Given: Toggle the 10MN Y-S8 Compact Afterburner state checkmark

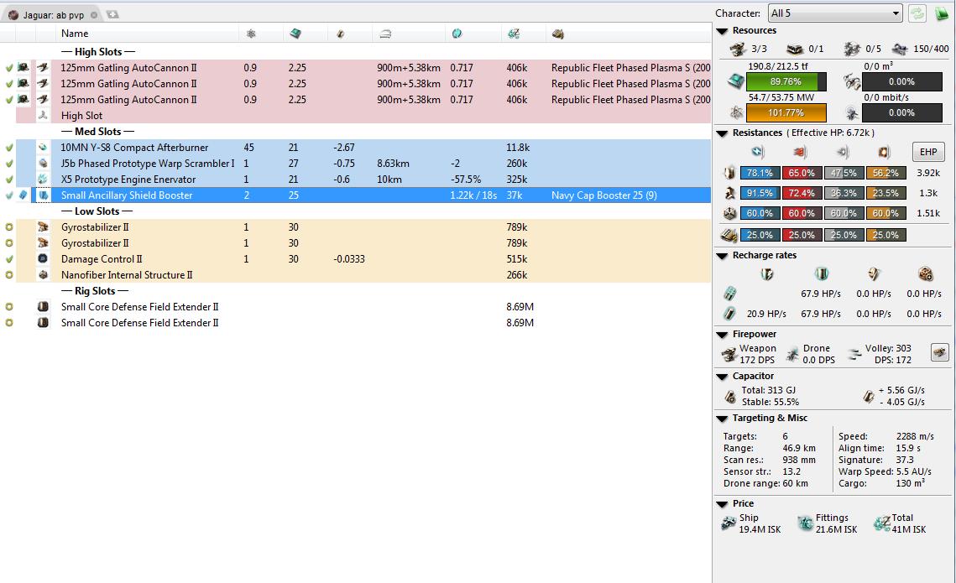Looking at the screenshot, I should pyautogui.click(x=9, y=148).
